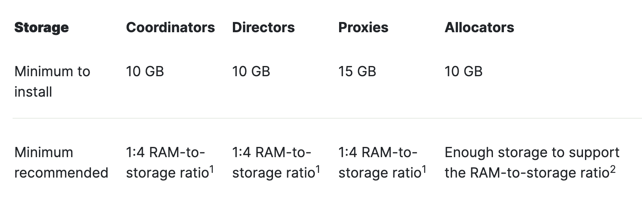Viewport: 642px width, 209px height.
Task: Open footnote 1 in the Directors cell
Action: click(x=318, y=169)
